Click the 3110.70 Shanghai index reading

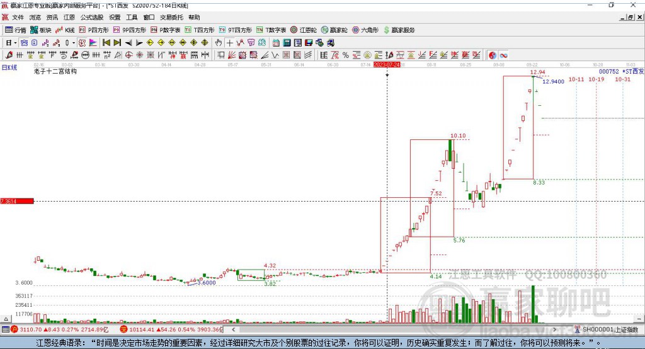click(31, 329)
